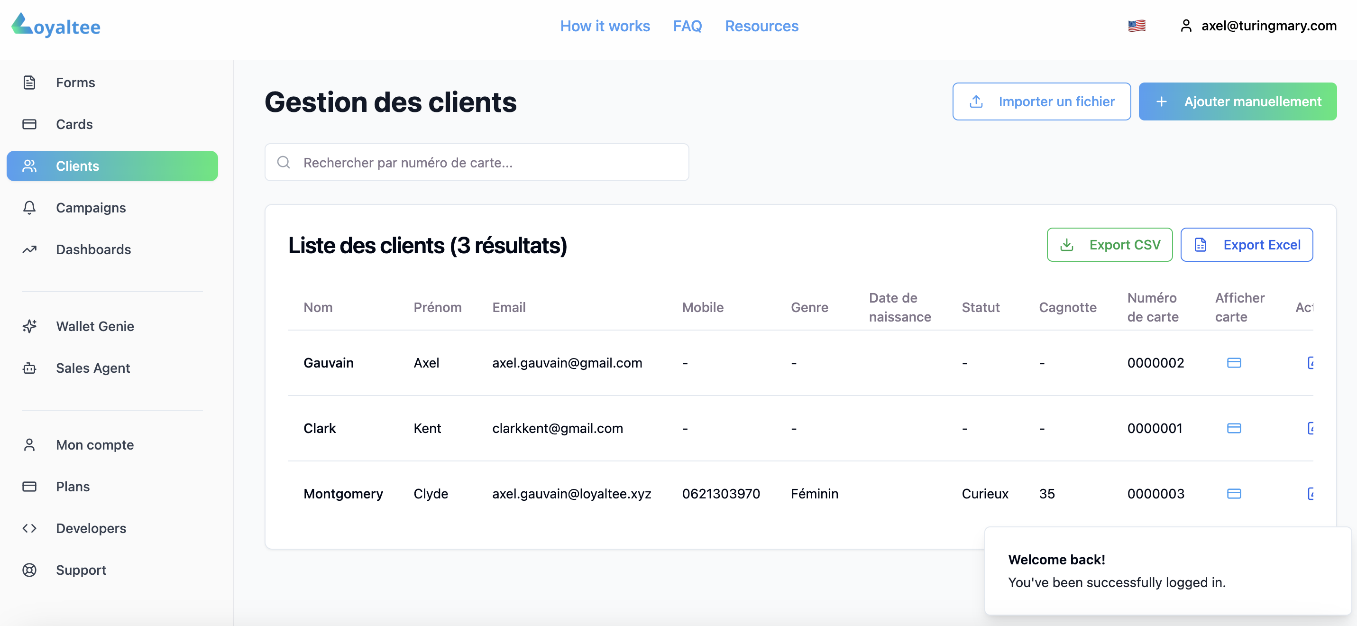Export the client list as CSV
Viewport: 1357px width, 626px height.
(x=1109, y=245)
